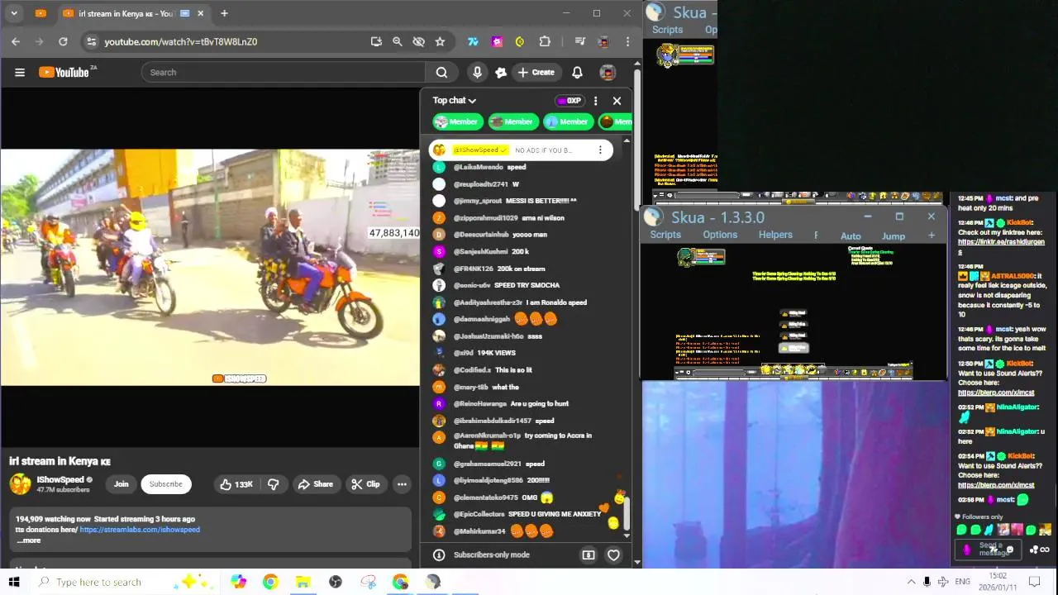View site information icon in address bar
This screenshot has height=595, width=1058.
pos(91,41)
